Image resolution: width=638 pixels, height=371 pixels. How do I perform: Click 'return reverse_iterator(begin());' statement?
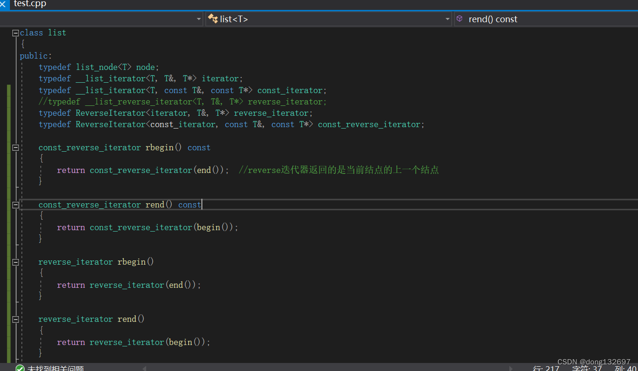(x=134, y=342)
